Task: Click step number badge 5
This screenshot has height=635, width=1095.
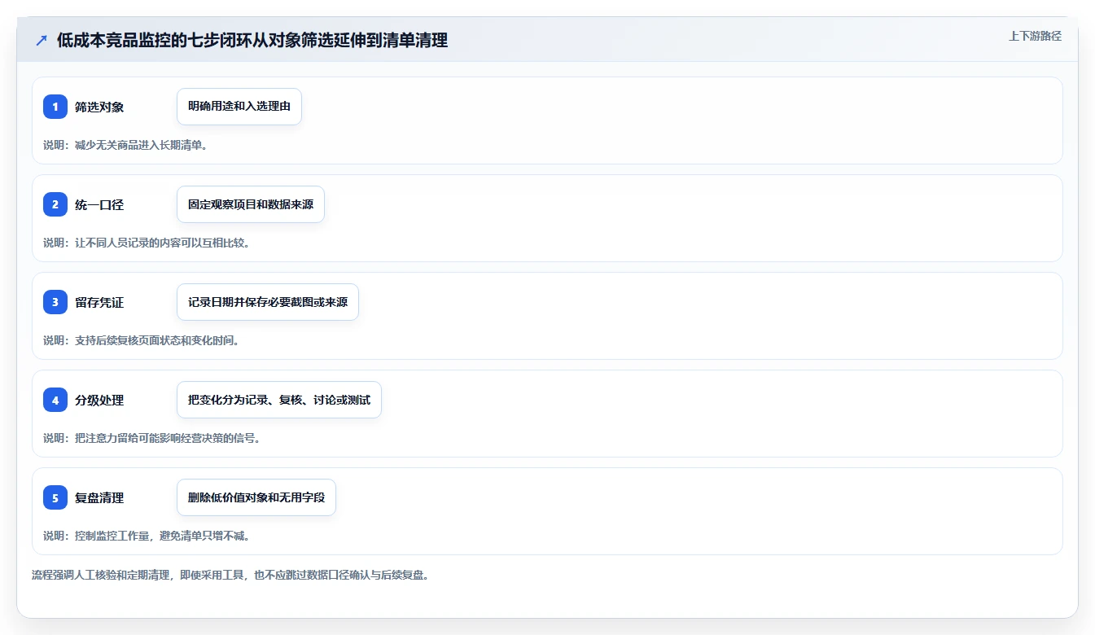Action: (55, 497)
